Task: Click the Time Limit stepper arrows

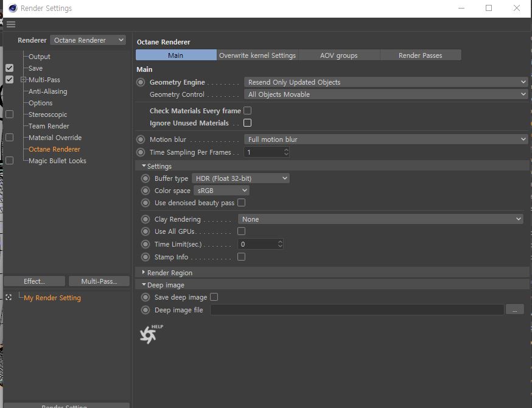Action: (x=280, y=244)
